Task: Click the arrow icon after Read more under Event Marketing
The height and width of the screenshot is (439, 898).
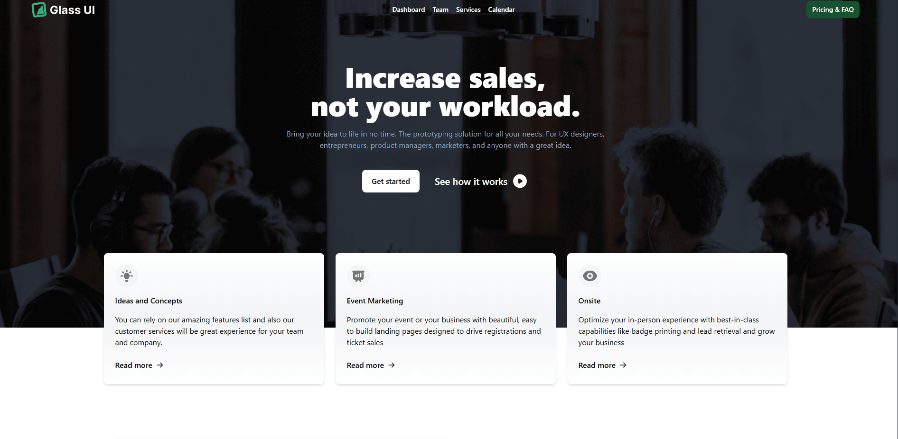Action: tap(392, 365)
